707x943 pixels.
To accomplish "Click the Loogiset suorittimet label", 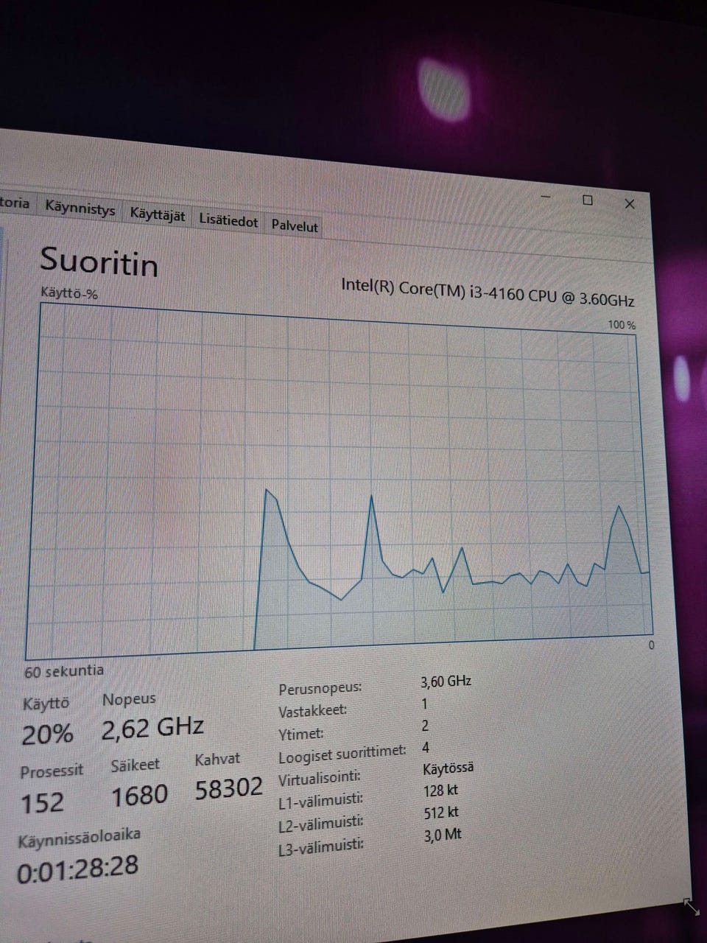I will click(342, 754).
